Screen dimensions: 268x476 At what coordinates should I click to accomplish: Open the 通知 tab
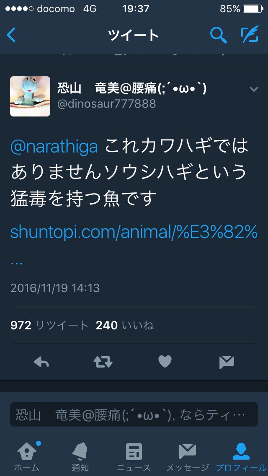pyautogui.click(x=80, y=457)
